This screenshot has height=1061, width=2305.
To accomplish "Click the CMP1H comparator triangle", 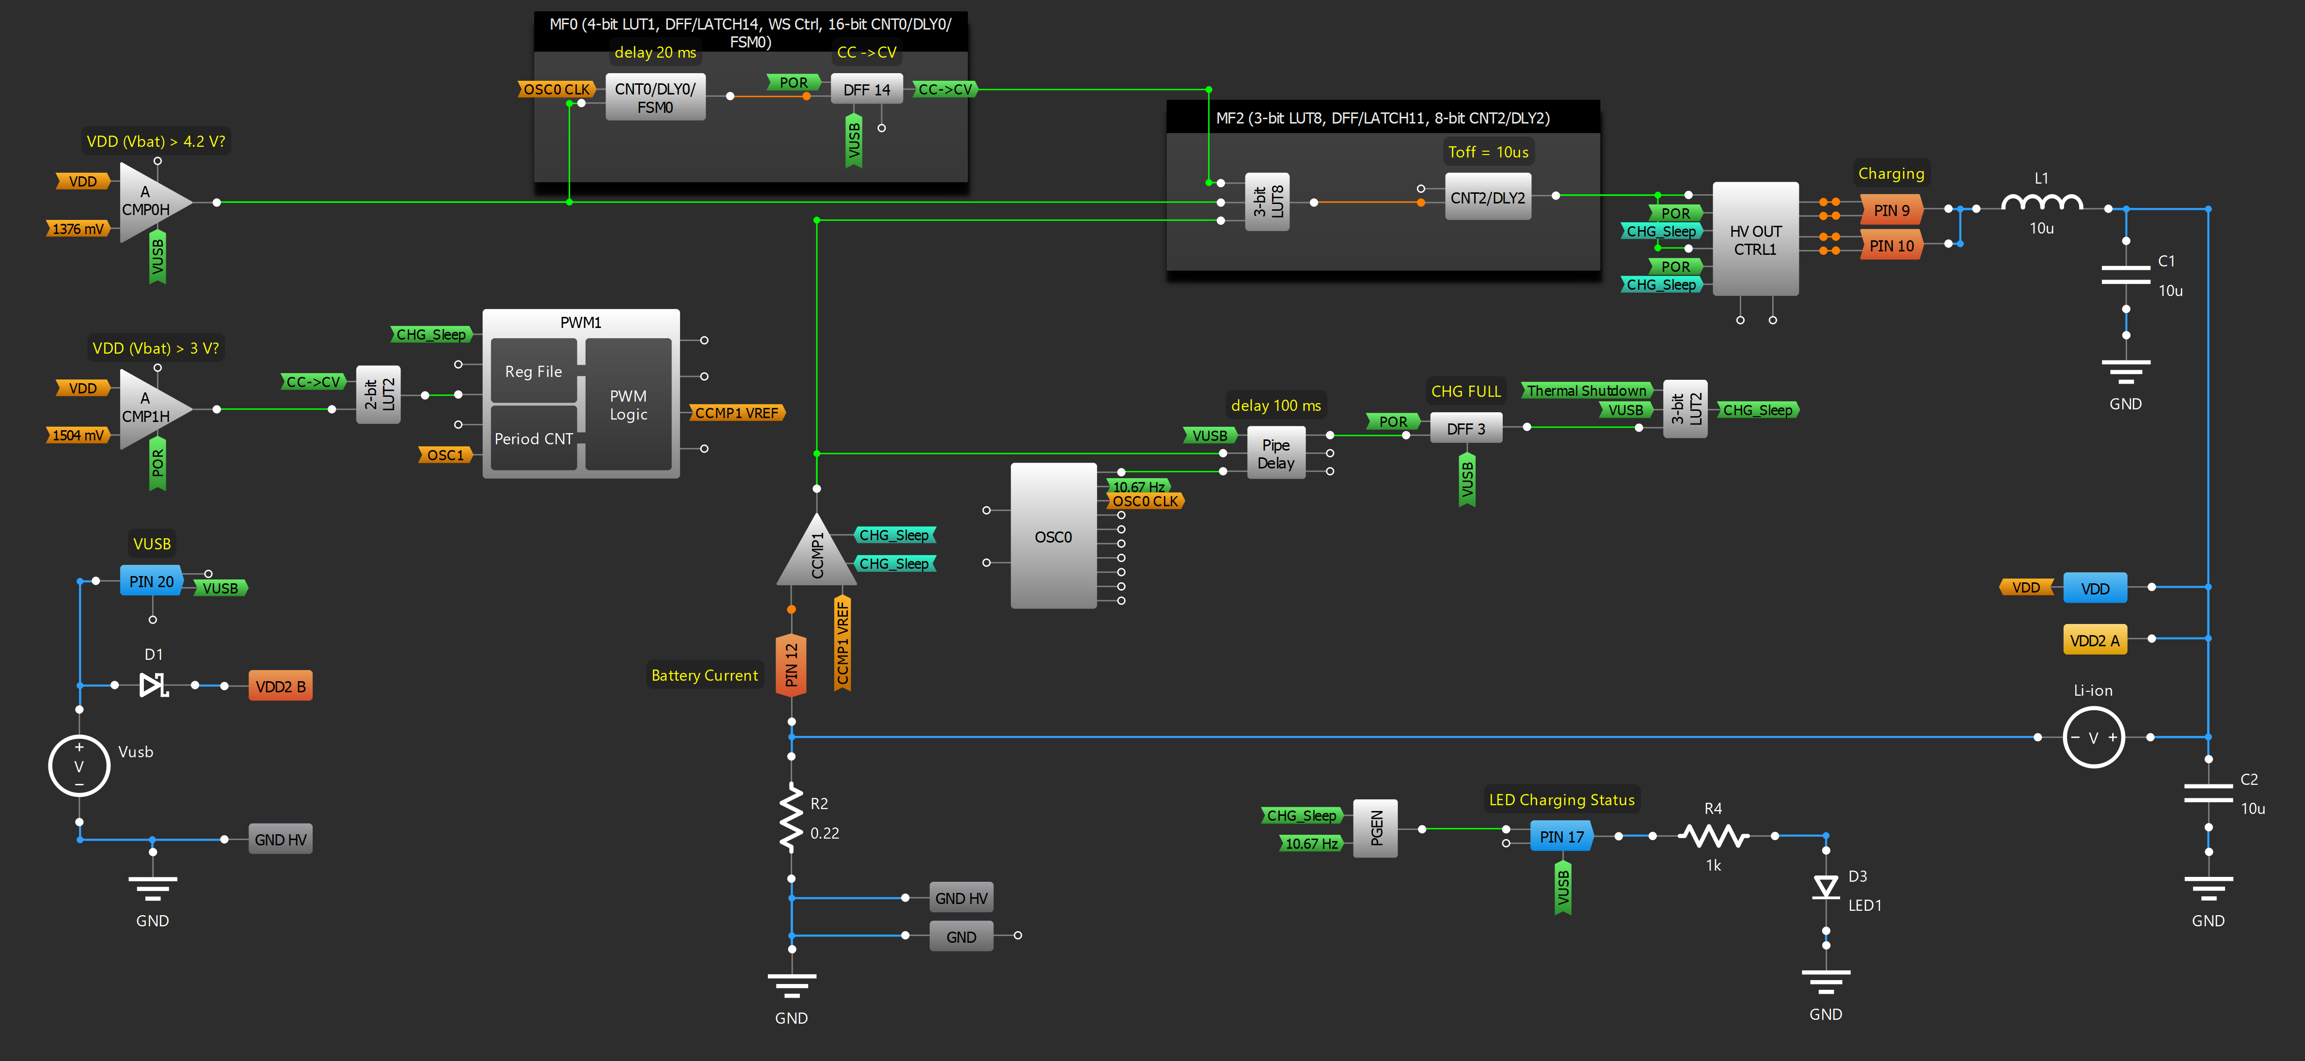I will tap(148, 409).
